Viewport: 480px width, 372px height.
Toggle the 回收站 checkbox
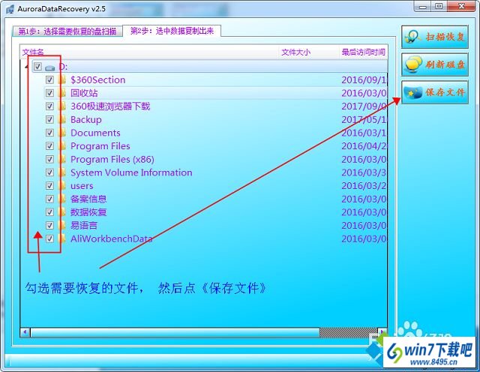49,93
